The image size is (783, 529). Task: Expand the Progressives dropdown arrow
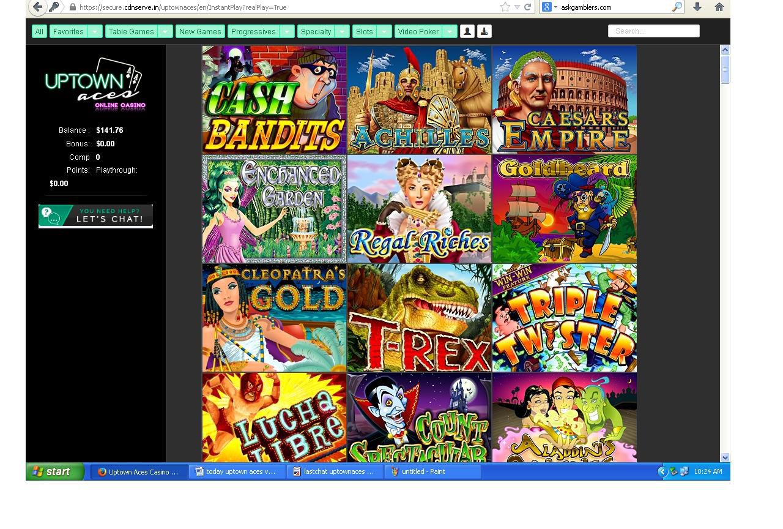(287, 31)
